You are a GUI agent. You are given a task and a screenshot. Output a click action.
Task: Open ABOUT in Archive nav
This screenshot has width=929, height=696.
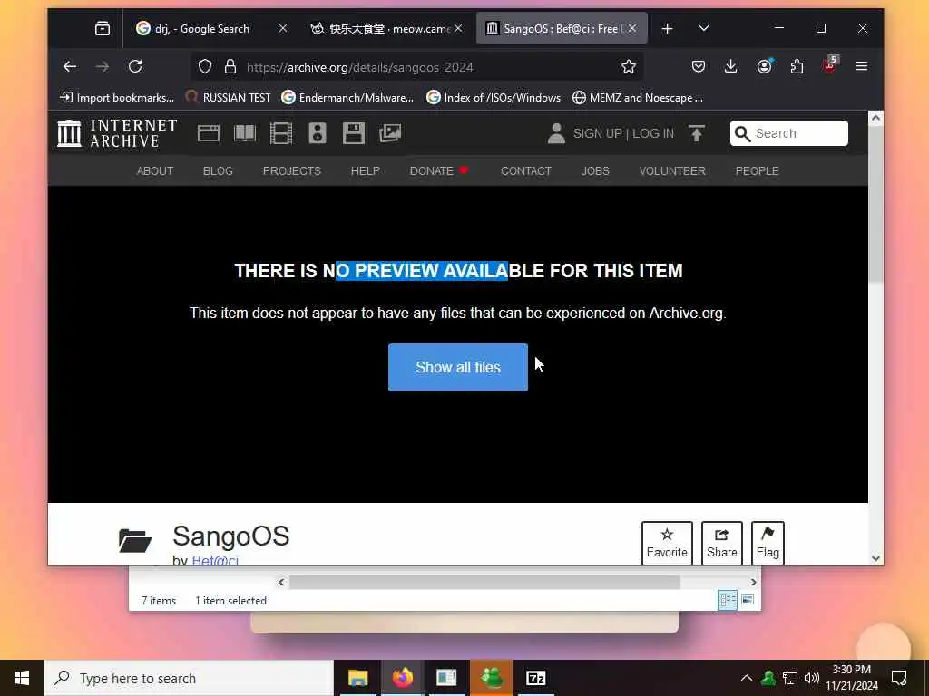coord(155,171)
